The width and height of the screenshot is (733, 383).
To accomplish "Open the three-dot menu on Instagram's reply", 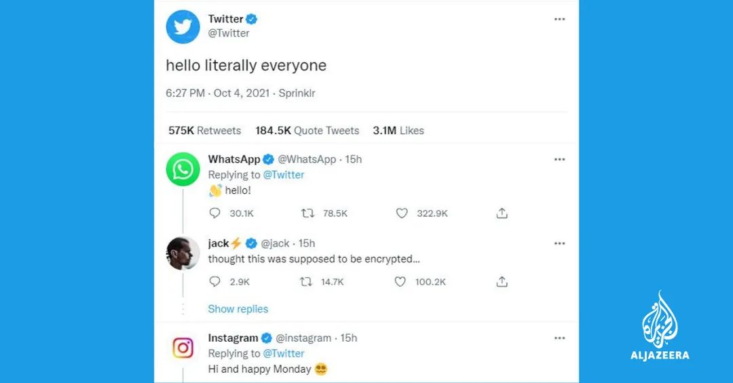I will pyautogui.click(x=559, y=338).
